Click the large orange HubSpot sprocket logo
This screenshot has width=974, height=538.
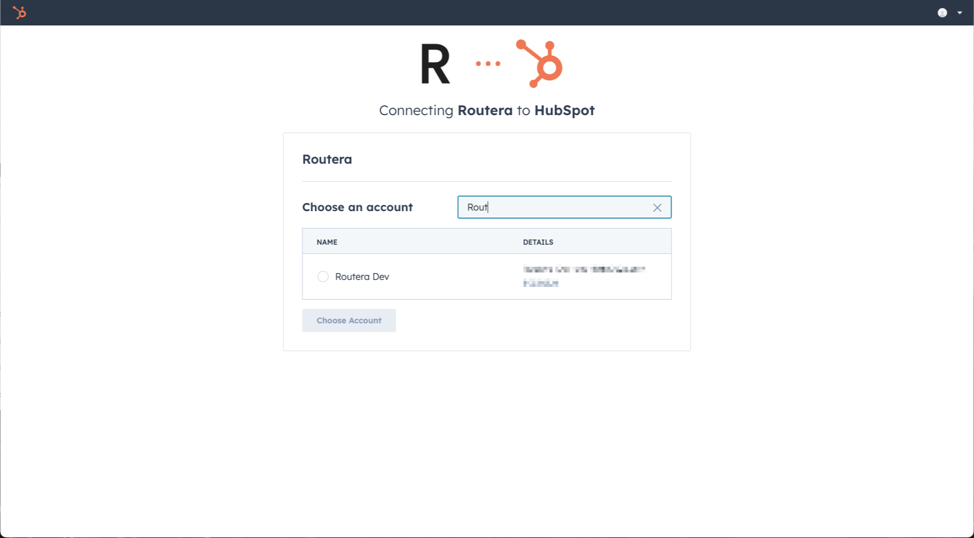(539, 64)
